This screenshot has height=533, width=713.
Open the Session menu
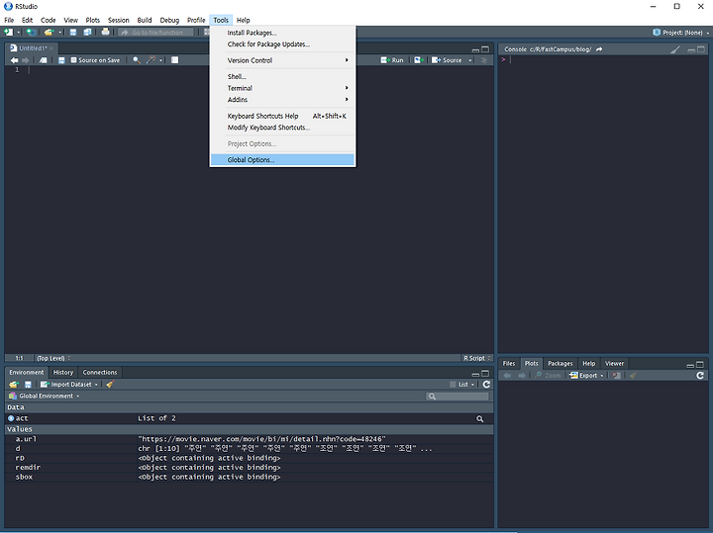(x=118, y=20)
